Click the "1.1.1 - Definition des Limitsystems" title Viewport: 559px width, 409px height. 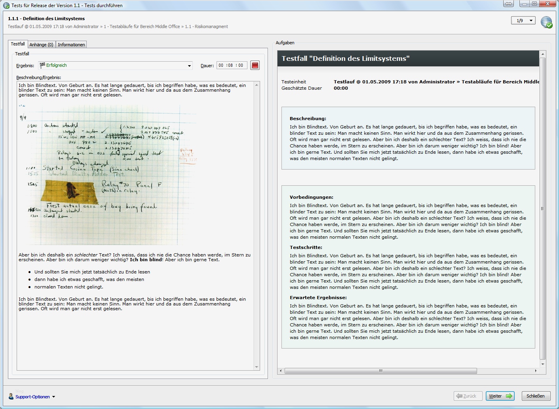pyautogui.click(x=46, y=19)
